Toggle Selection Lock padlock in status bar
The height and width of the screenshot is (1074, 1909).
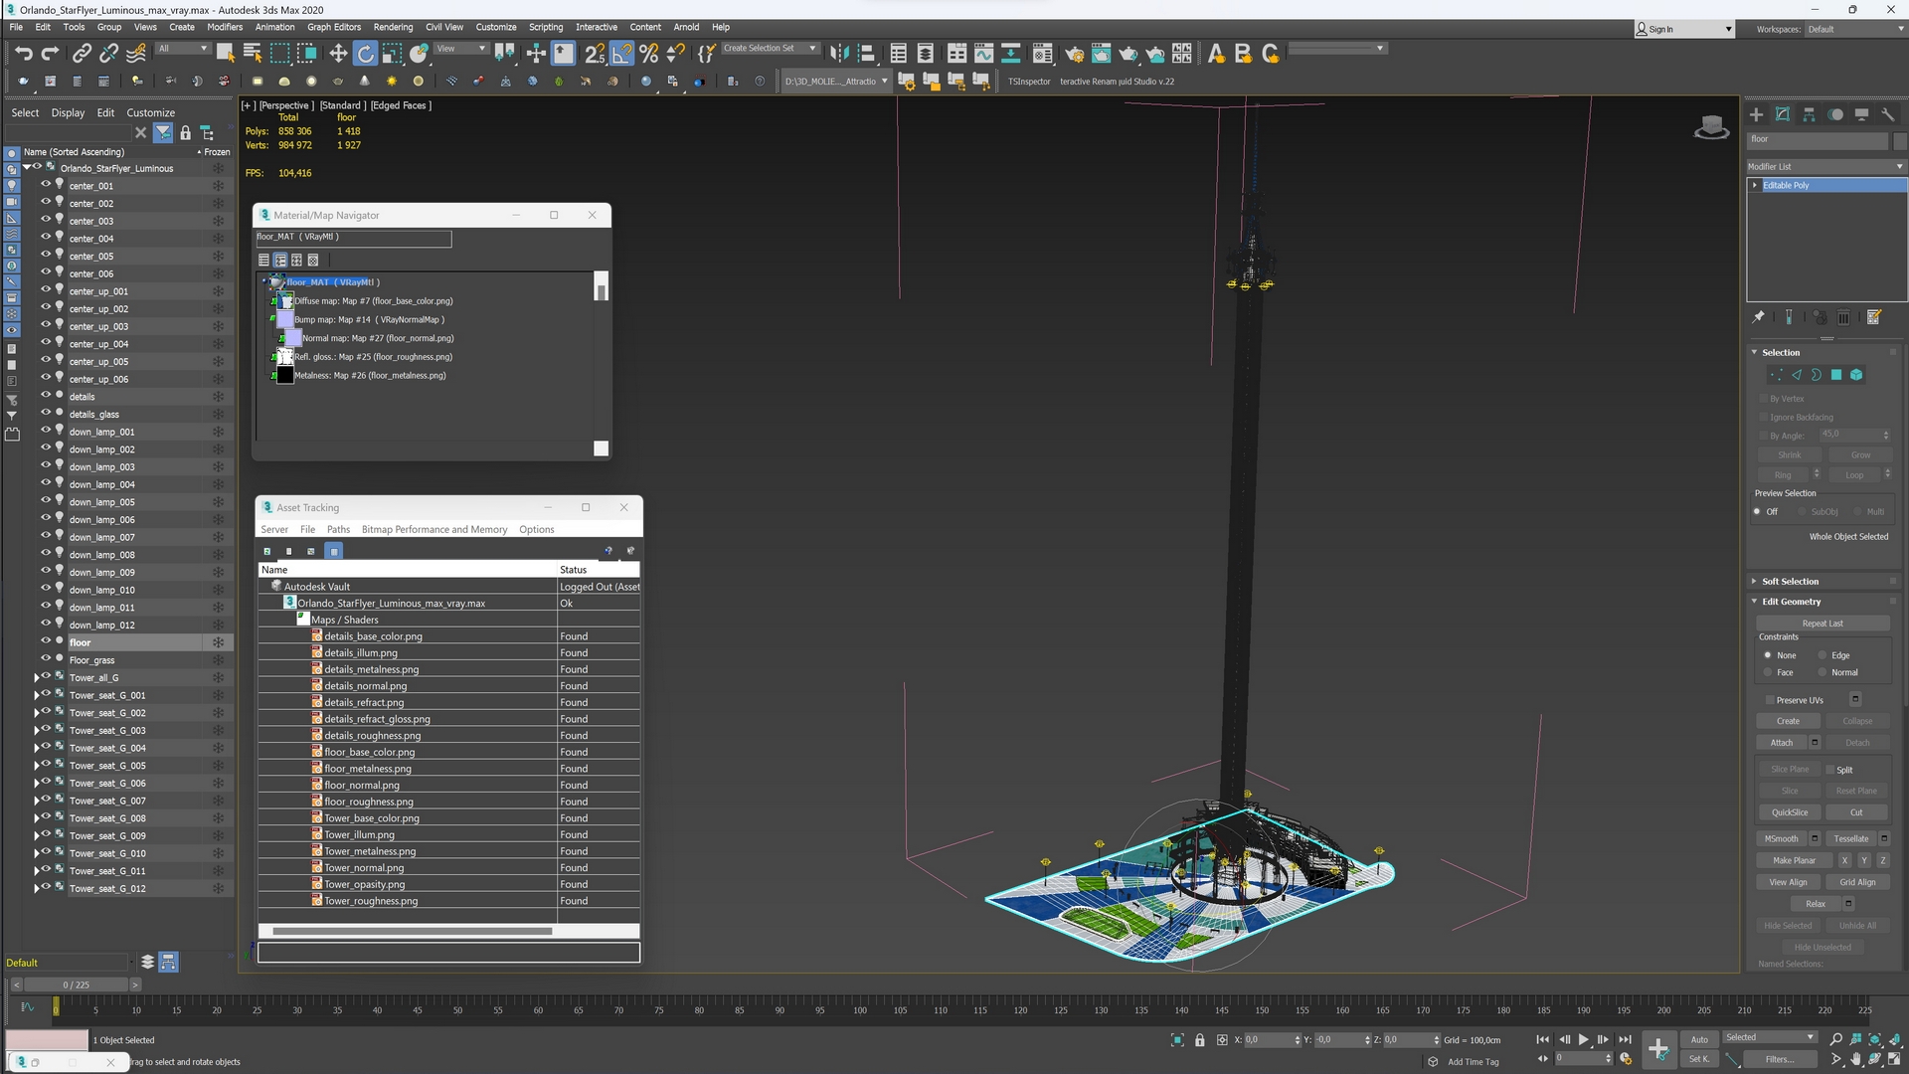click(1200, 1040)
